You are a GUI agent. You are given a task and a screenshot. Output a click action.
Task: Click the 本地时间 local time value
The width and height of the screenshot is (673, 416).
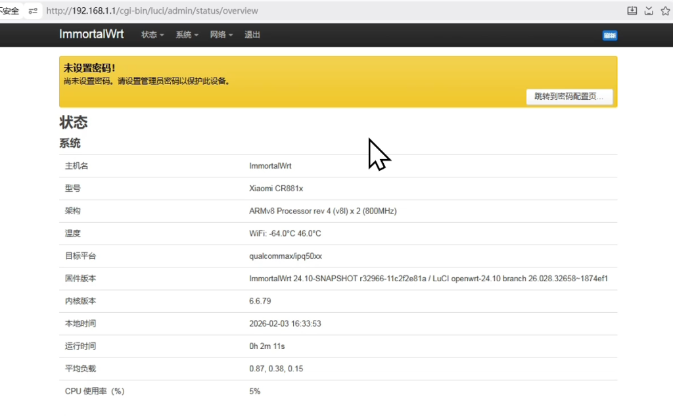point(285,323)
